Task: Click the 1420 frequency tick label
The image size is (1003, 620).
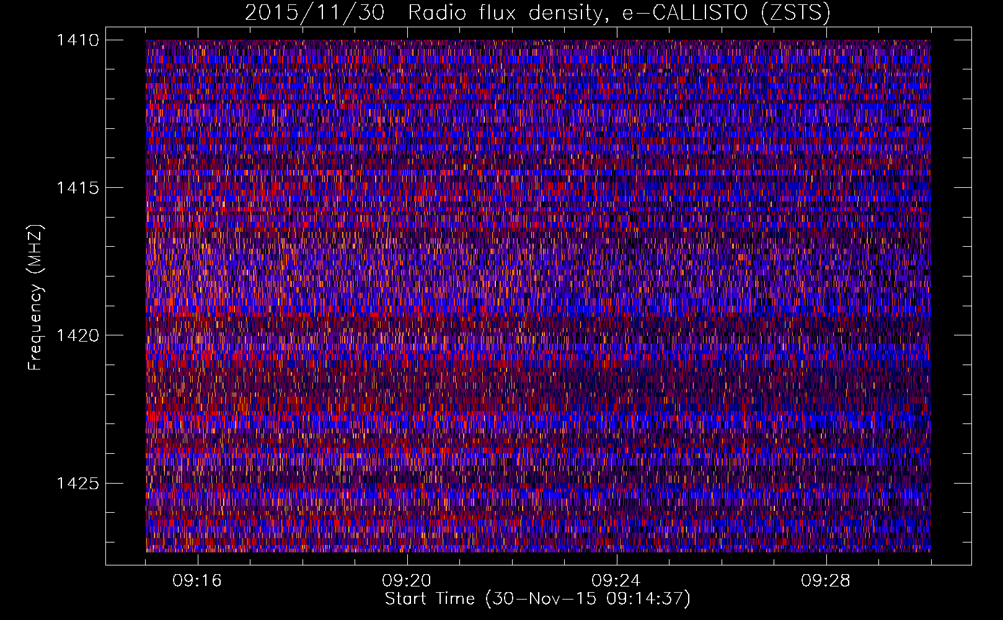Action: point(77,335)
